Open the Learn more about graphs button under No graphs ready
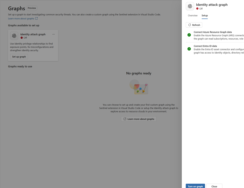 coord(139,119)
